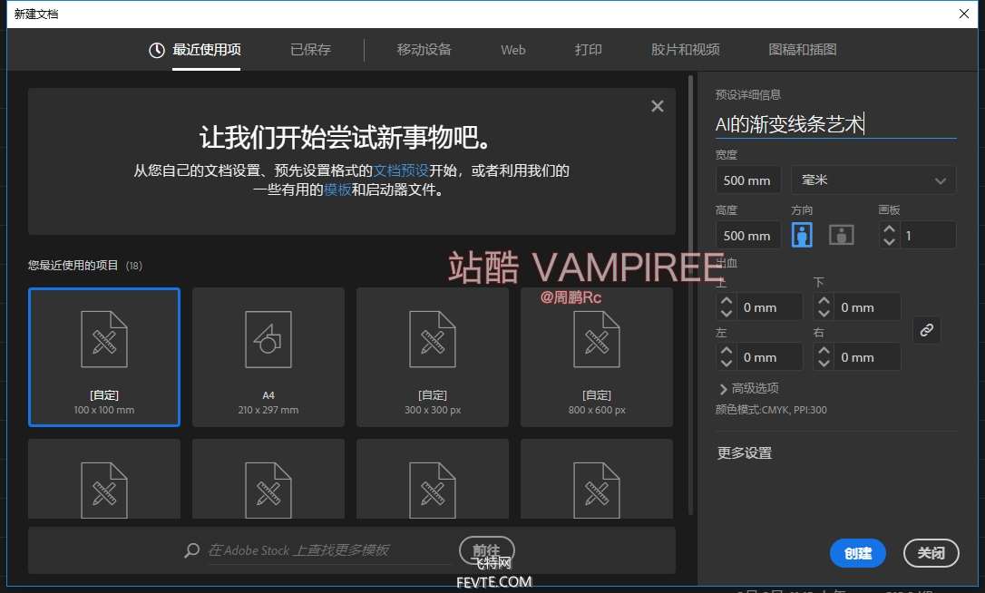
Task: Click the artboard count field
Action: pos(928,236)
